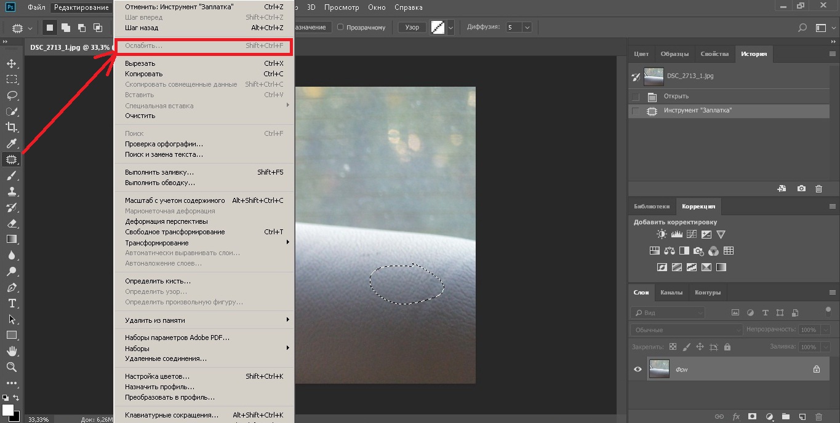Choose Выполнить заливку… menu entry

tap(204, 172)
